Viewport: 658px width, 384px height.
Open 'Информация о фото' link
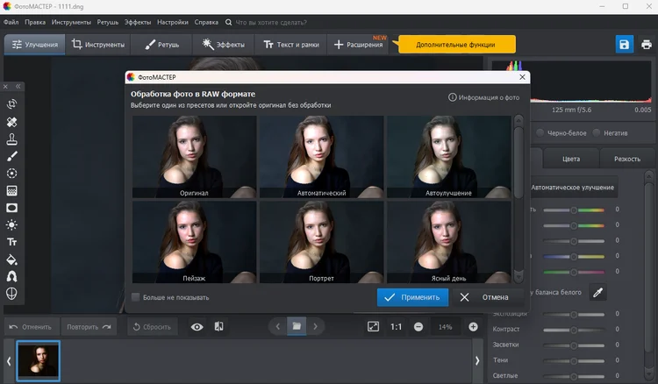483,98
